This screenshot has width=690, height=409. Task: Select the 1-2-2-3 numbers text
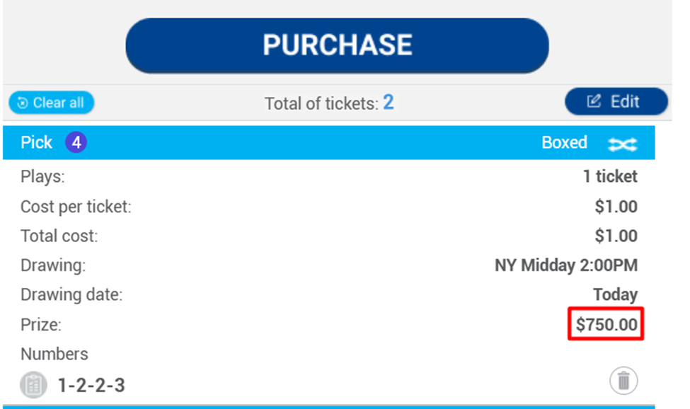91,385
